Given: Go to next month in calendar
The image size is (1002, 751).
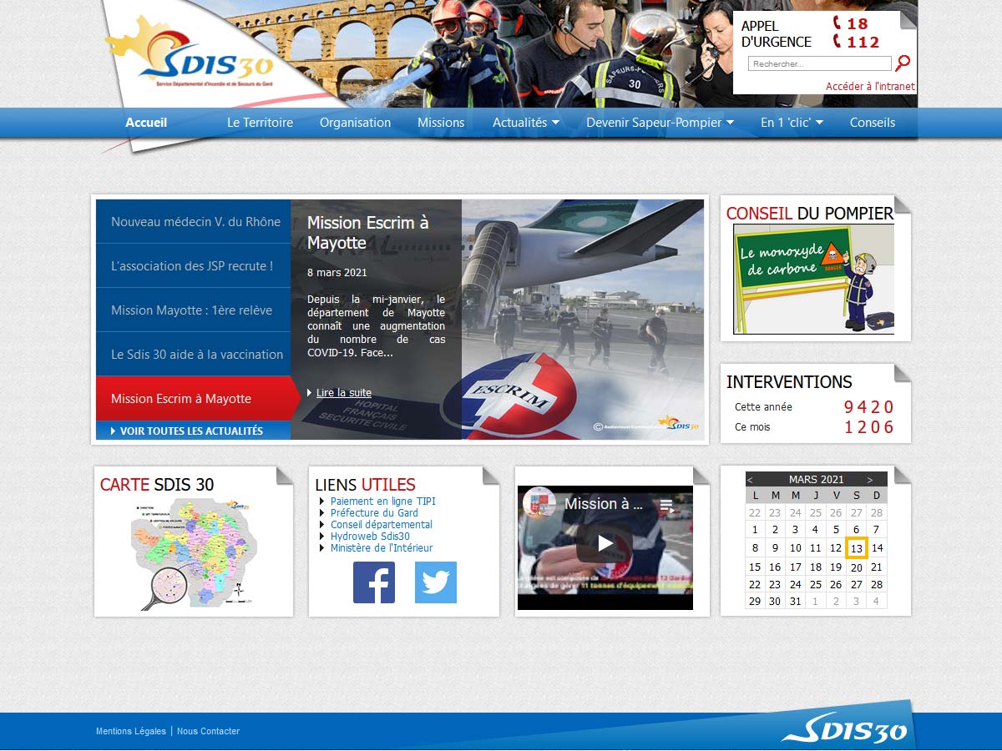Looking at the screenshot, I should click(x=870, y=480).
